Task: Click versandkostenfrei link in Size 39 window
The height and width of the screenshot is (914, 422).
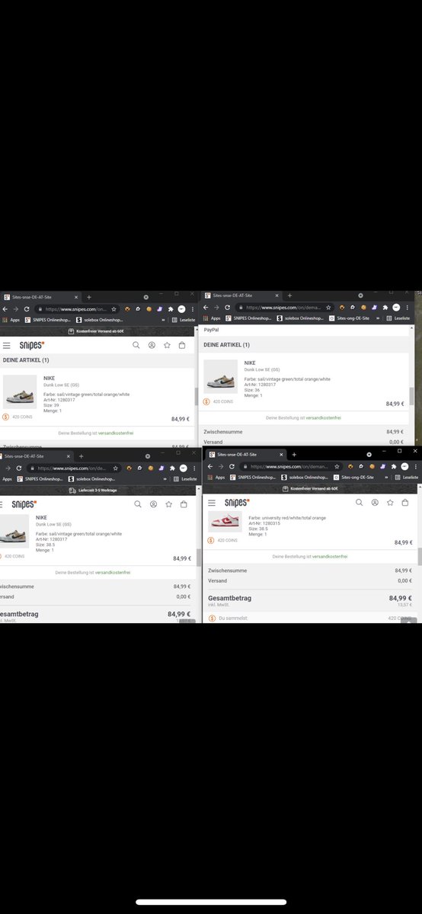Action: (115, 433)
